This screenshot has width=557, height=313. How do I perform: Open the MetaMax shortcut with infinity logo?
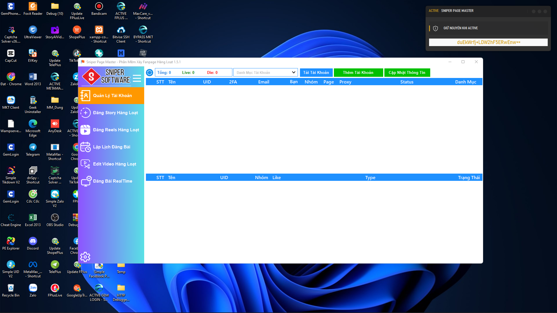click(x=33, y=270)
